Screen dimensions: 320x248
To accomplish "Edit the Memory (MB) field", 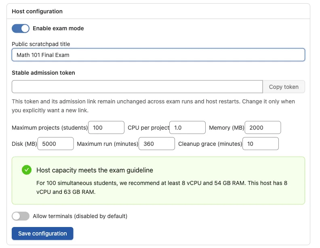I will 263,128.
